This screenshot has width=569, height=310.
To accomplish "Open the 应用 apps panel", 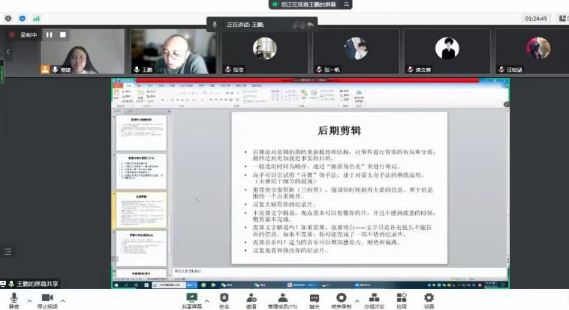I will 402,299.
